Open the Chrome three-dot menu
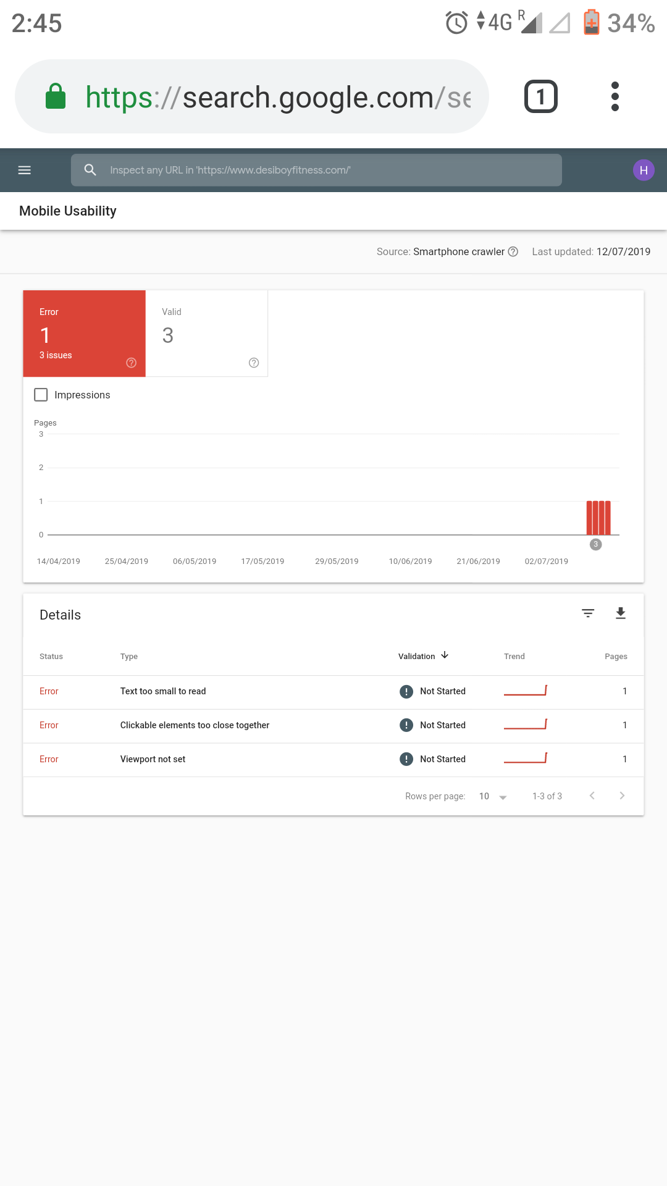This screenshot has width=667, height=1186. pos(615,97)
